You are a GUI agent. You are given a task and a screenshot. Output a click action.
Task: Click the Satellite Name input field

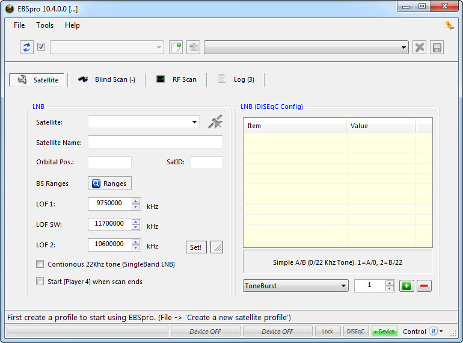pyautogui.click(x=155, y=142)
